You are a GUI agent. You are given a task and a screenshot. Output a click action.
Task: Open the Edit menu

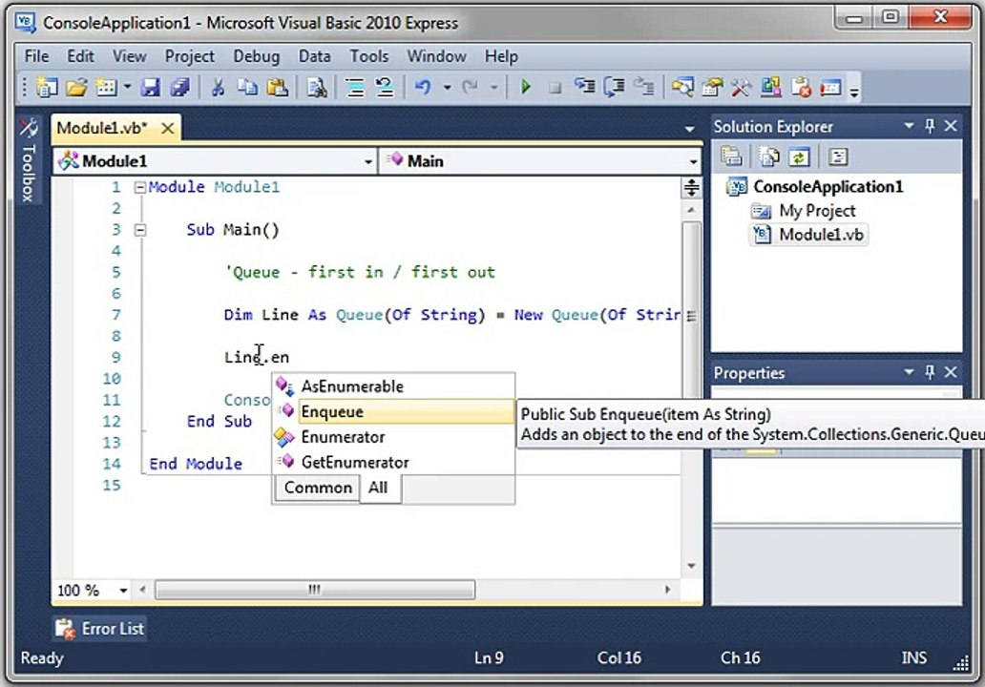[80, 56]
